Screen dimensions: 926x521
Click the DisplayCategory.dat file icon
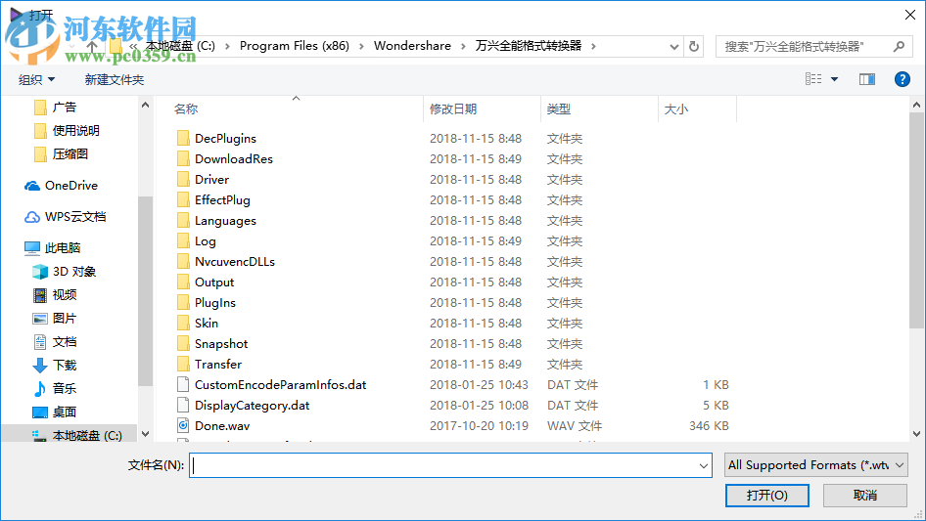coord(183,406)
